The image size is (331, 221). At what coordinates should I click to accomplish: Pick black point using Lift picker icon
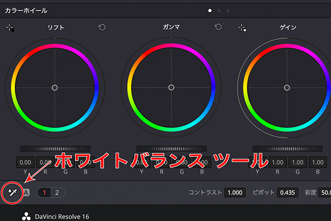point(10,28)
